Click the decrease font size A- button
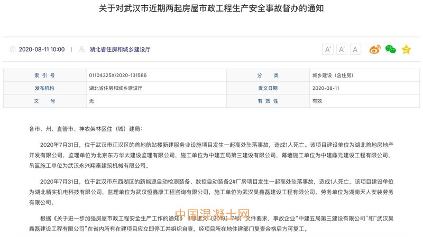Image resolution: width=423 pixels, height=237 pixels. tap(342, 49)
